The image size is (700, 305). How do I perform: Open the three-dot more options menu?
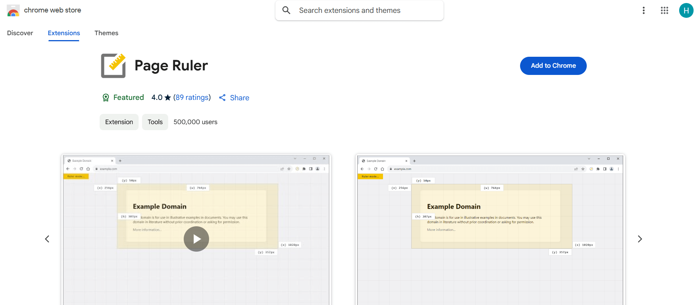[x=644, y=10]
